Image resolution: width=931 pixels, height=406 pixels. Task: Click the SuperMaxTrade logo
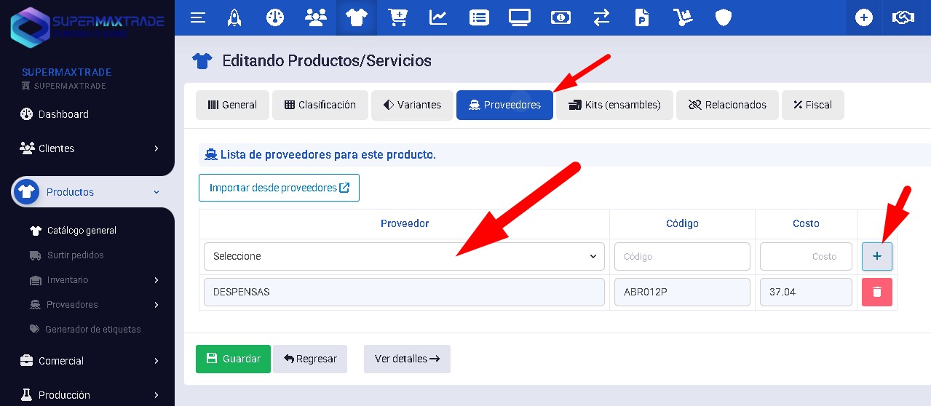pyautogui.click(x=87, y=26)
